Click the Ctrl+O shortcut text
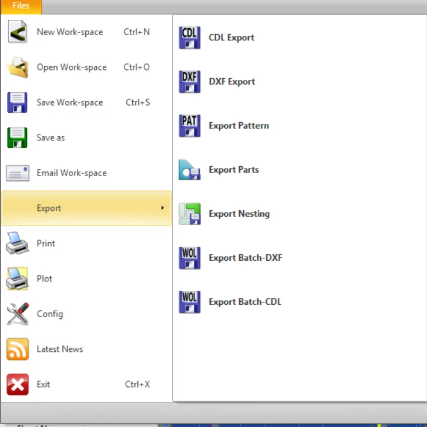The width and height of the screenshot is (427, 427). coord(136,68)
